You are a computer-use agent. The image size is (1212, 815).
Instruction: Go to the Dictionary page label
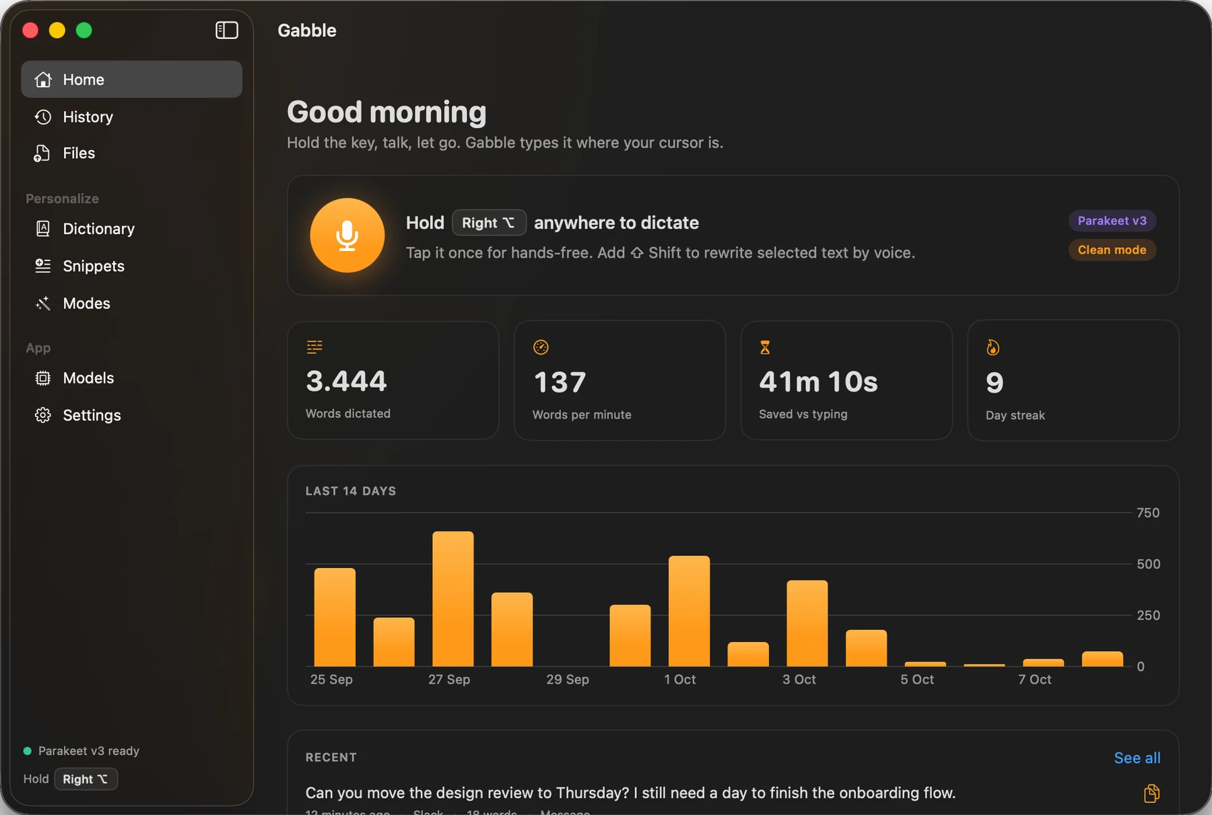pyautogui.click(x=99, y=229)
